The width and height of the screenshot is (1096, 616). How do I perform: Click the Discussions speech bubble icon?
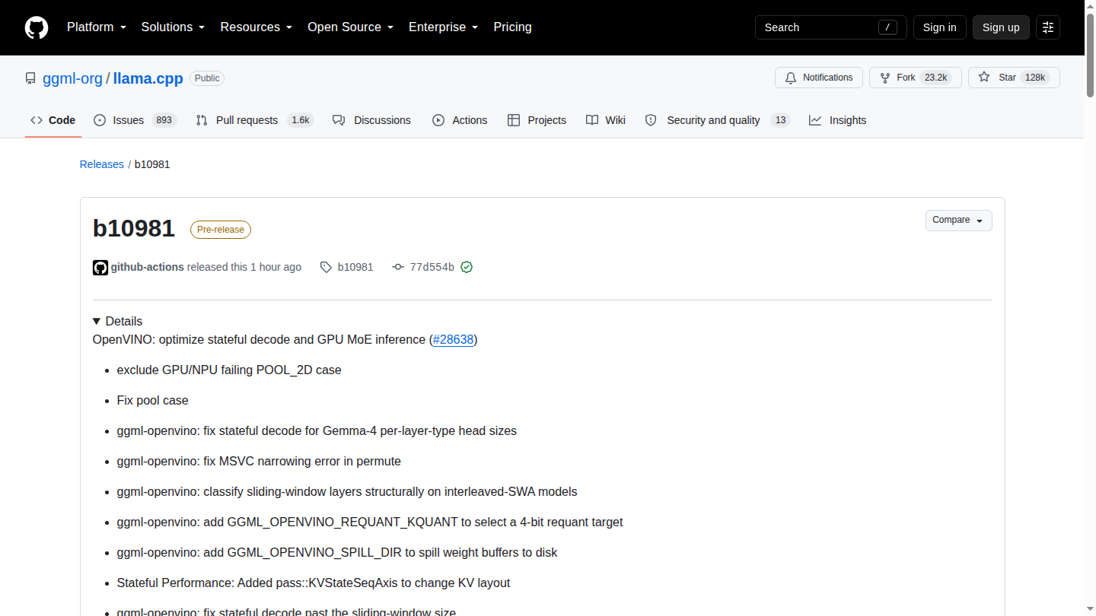(x=339, y=120)
